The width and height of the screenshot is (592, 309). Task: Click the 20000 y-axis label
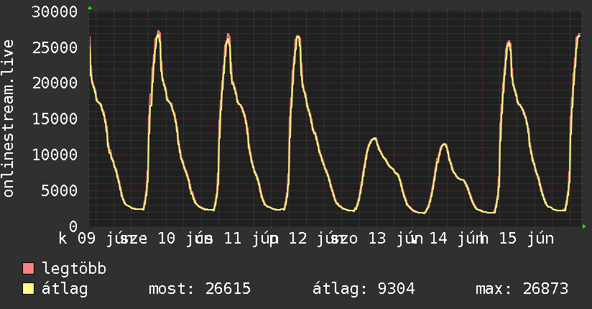click(x=55, y=83)
